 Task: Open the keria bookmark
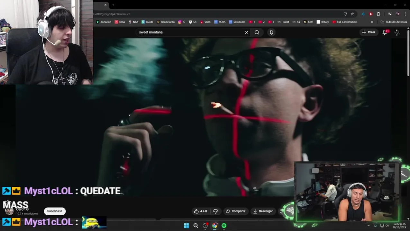pyautogui.click(x=120, y=22)
